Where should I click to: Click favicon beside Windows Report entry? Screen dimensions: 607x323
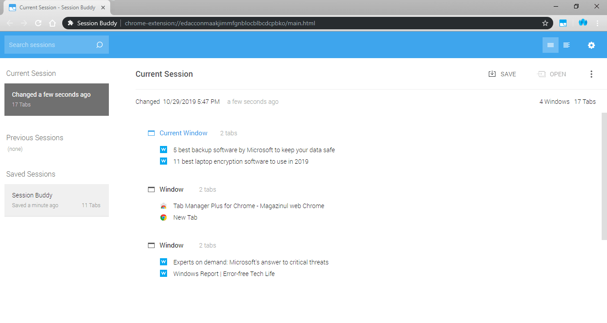[x=164, y=273]
